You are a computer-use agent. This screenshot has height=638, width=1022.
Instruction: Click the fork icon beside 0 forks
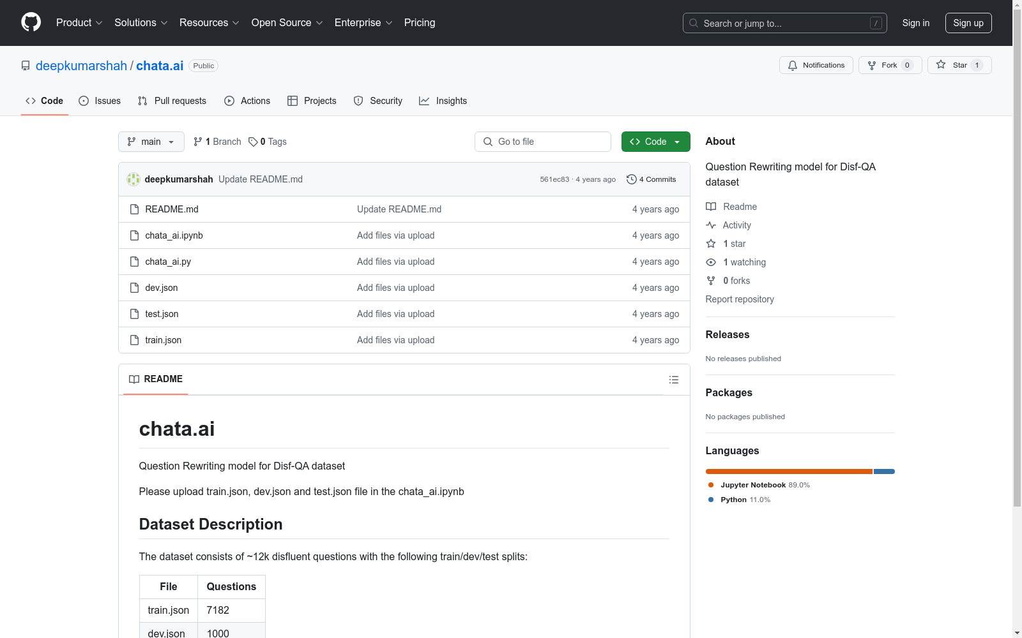711,281
